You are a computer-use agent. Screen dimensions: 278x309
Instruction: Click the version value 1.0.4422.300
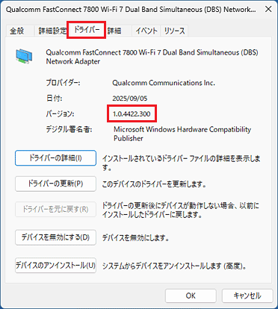(132, 114)
